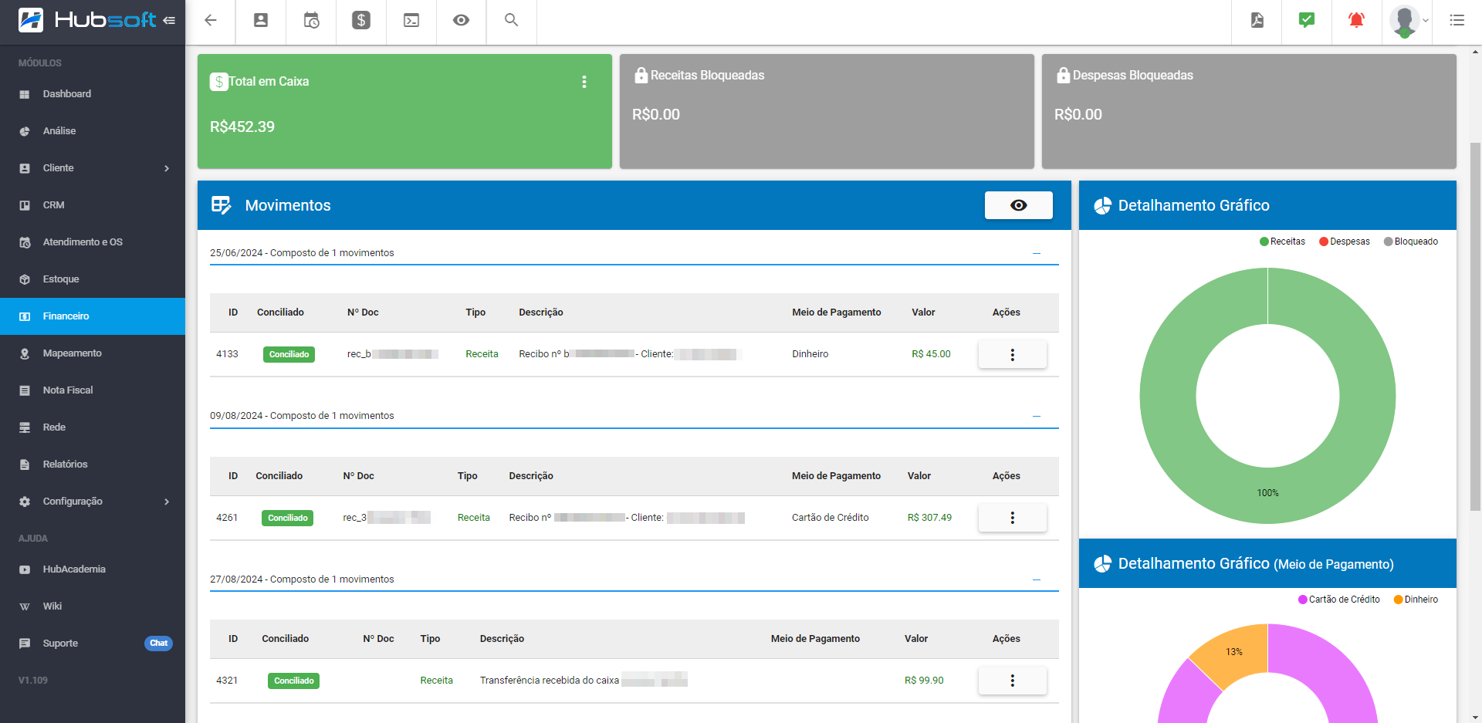Collapse the 27/08/2024 movements group
Image resolution: width=1482 pixels, height=723 pixels.
click(1037, 579)
